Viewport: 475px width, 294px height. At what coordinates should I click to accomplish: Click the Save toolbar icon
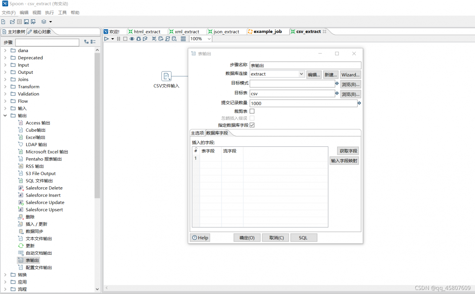[26, 22]
